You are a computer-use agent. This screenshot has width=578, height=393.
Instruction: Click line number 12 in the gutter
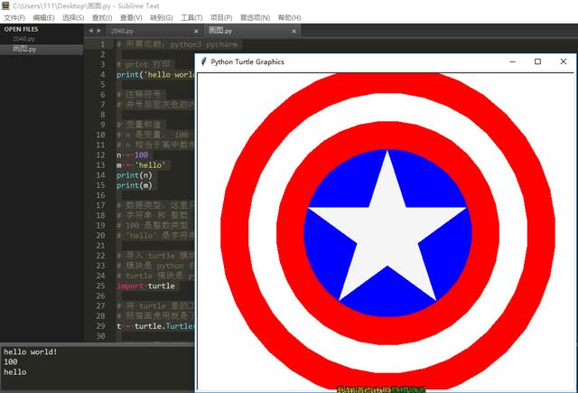[100, 154]
